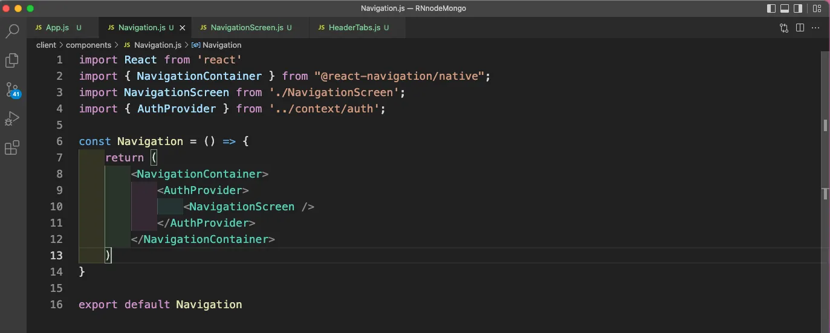Open More Actions ellipsis in editor toolbar
Screen dimensions: 830x333
coord(815,28)
